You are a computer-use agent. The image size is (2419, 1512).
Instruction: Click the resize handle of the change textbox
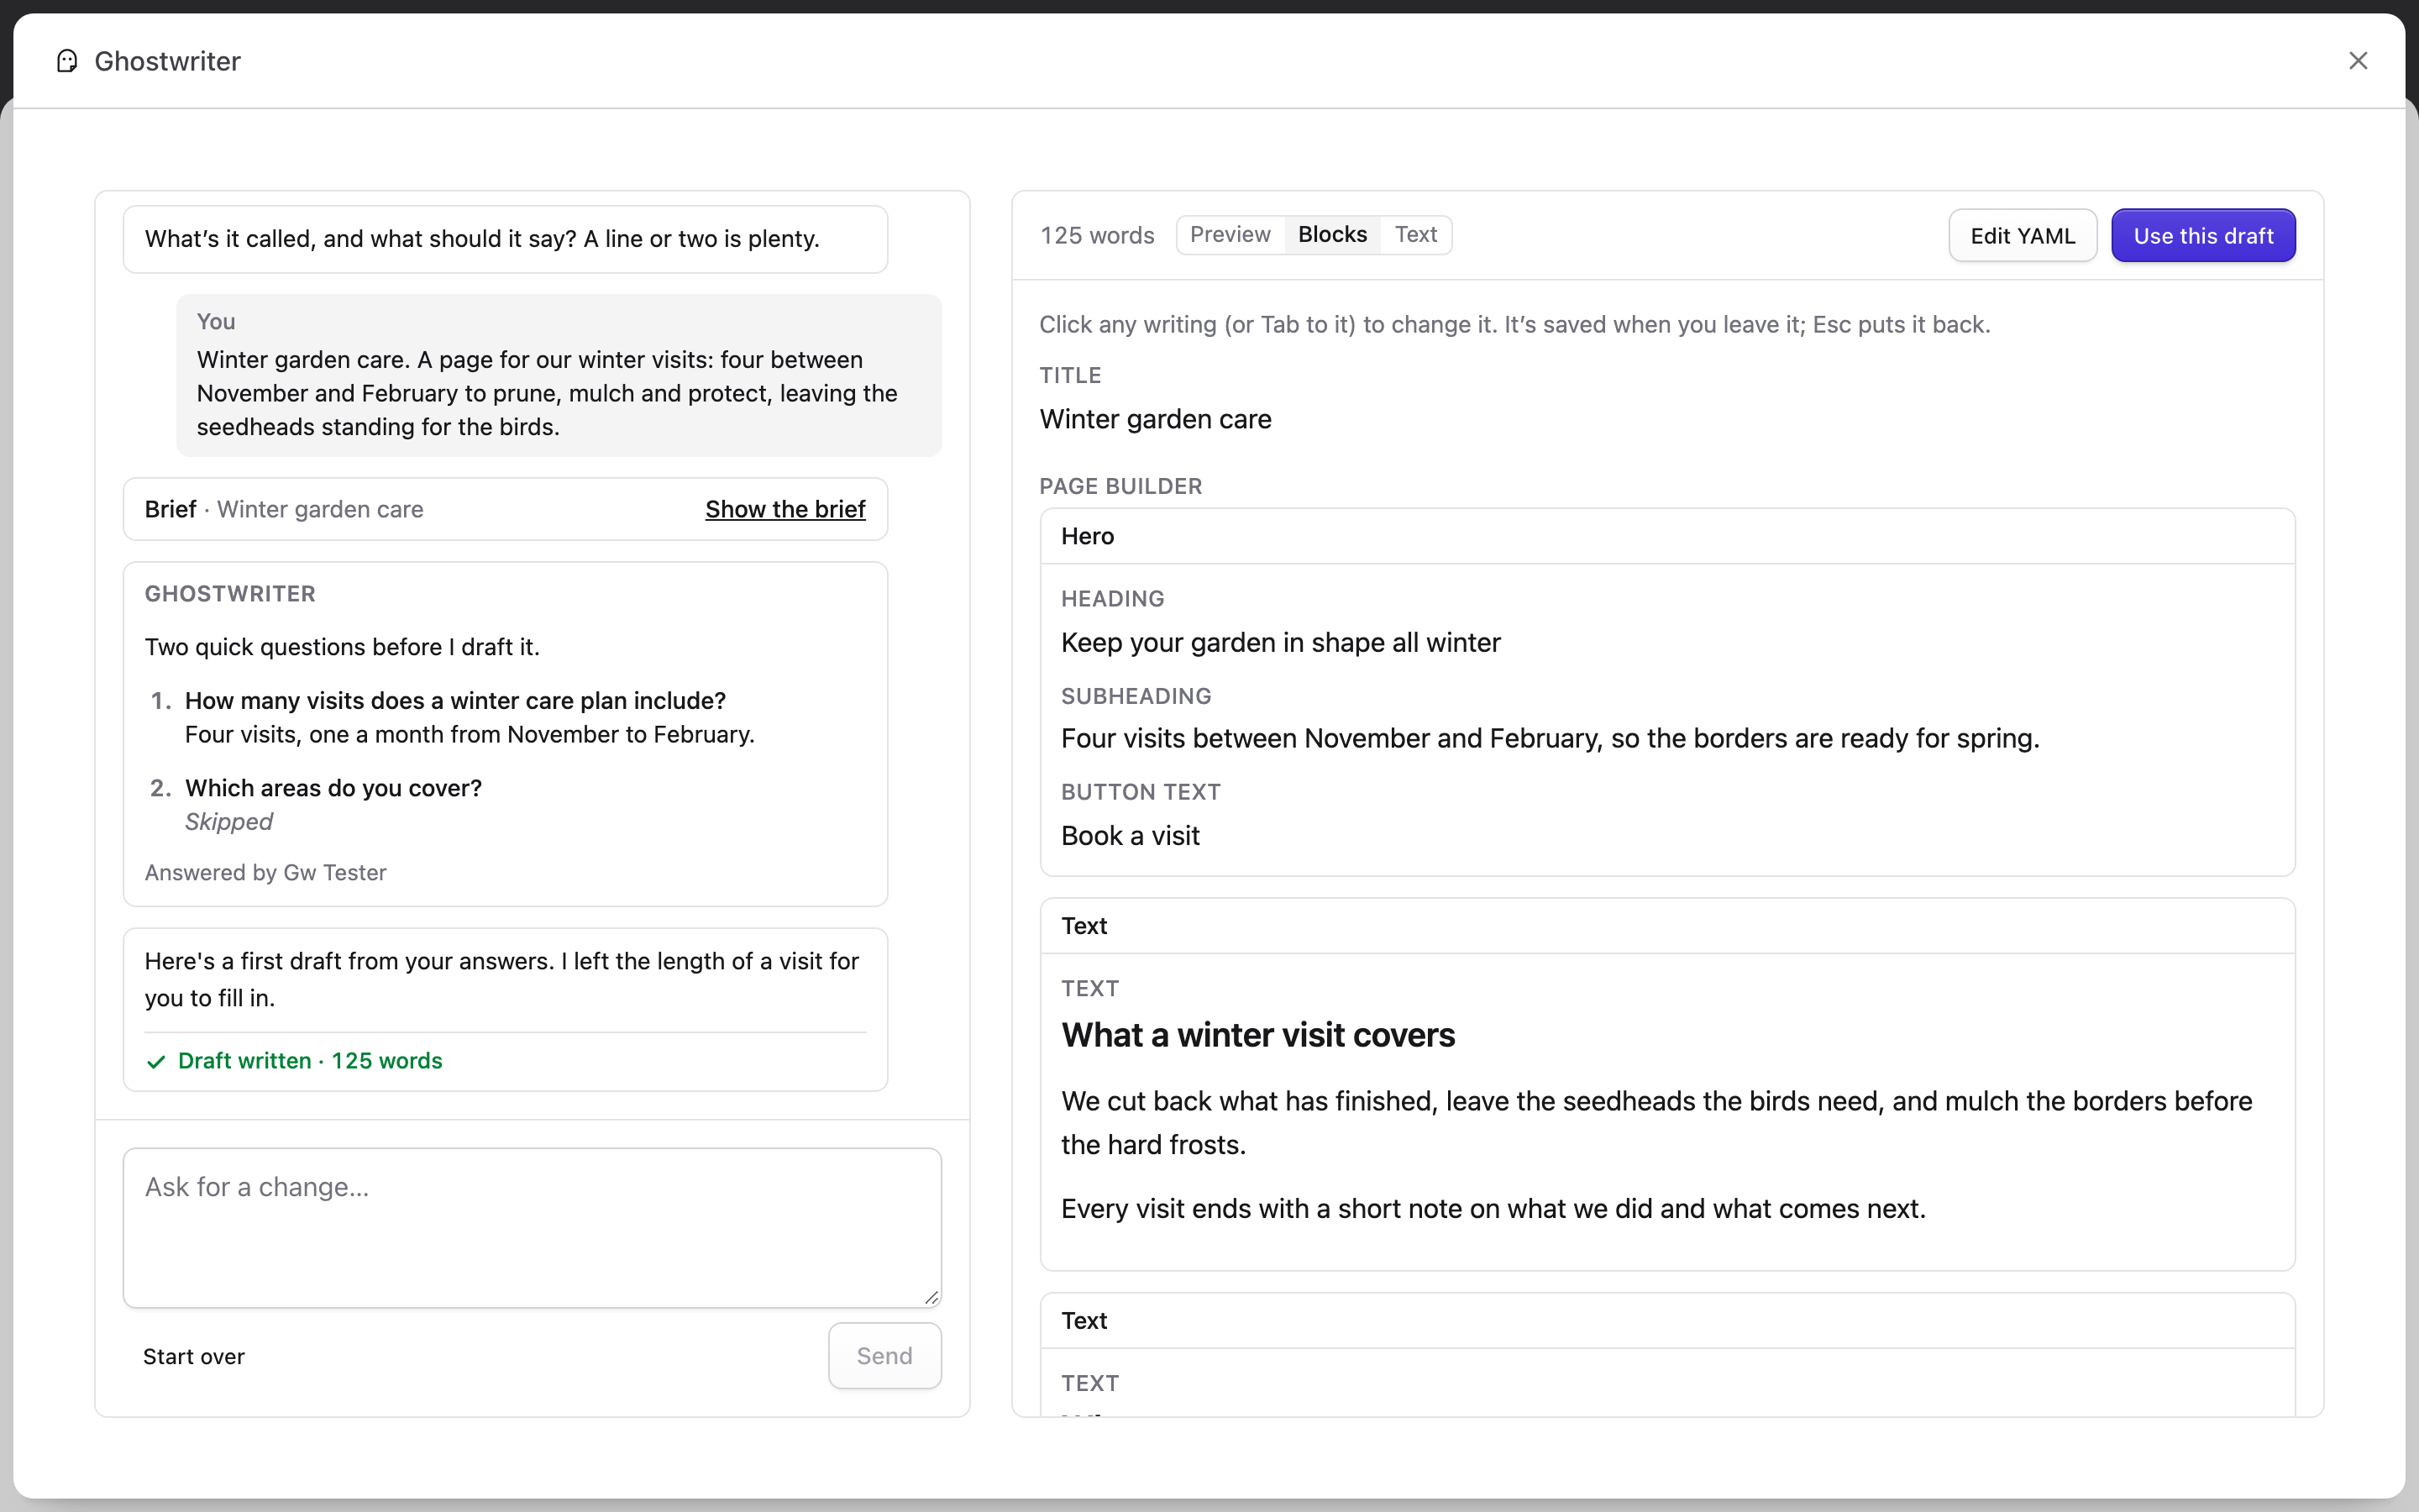point(931,1297)
